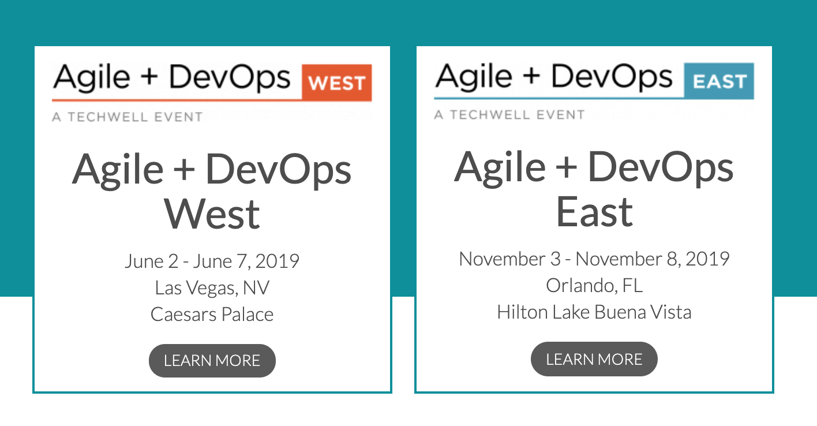Click the date June 2 - June 7, 2019
The width and height of the screenshot is (817, 426).
212,261
